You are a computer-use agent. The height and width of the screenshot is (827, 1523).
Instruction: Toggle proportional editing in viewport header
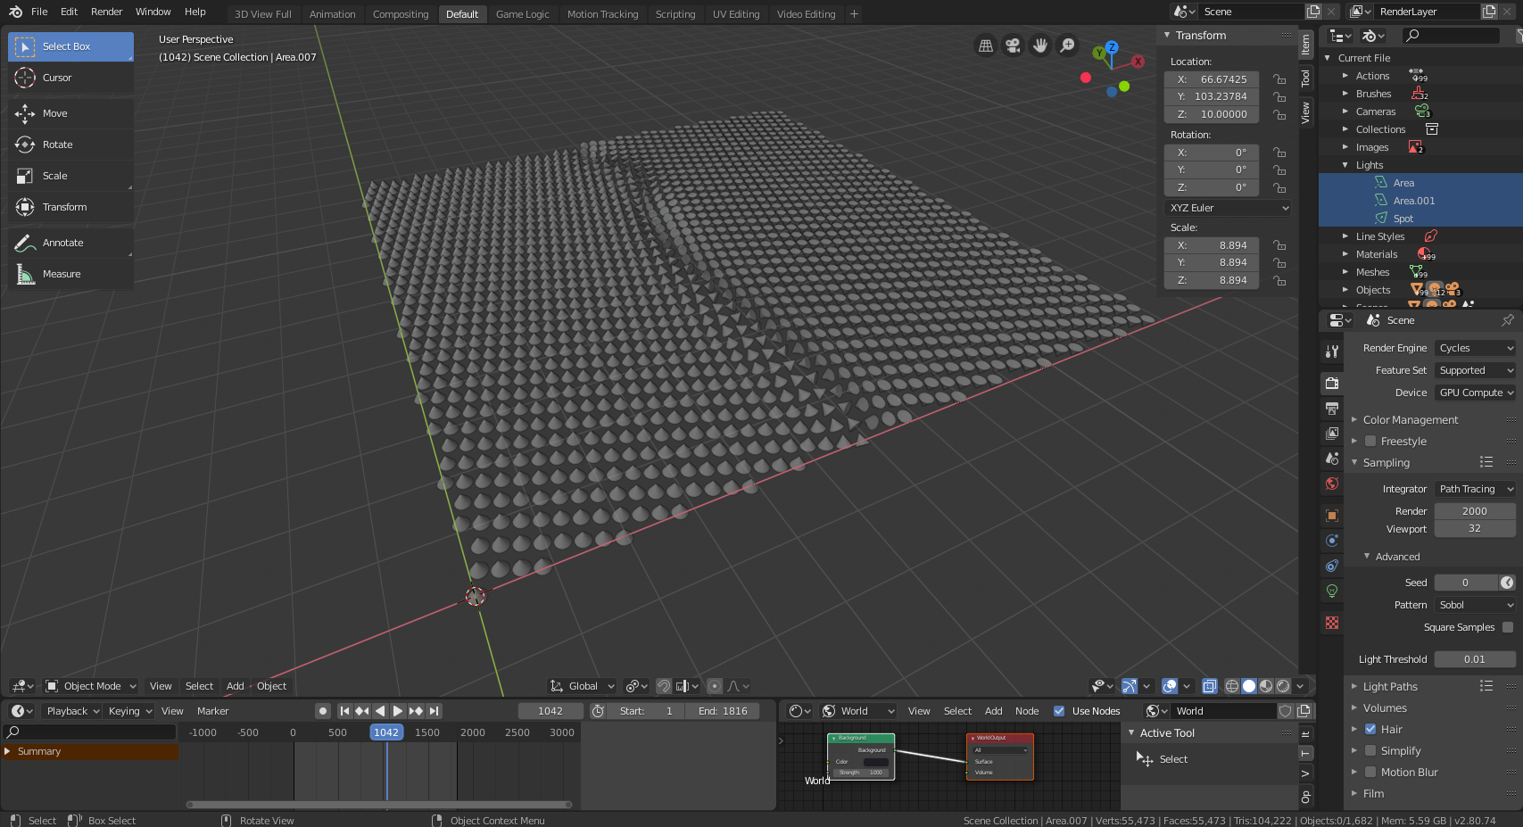coord(714,686)
